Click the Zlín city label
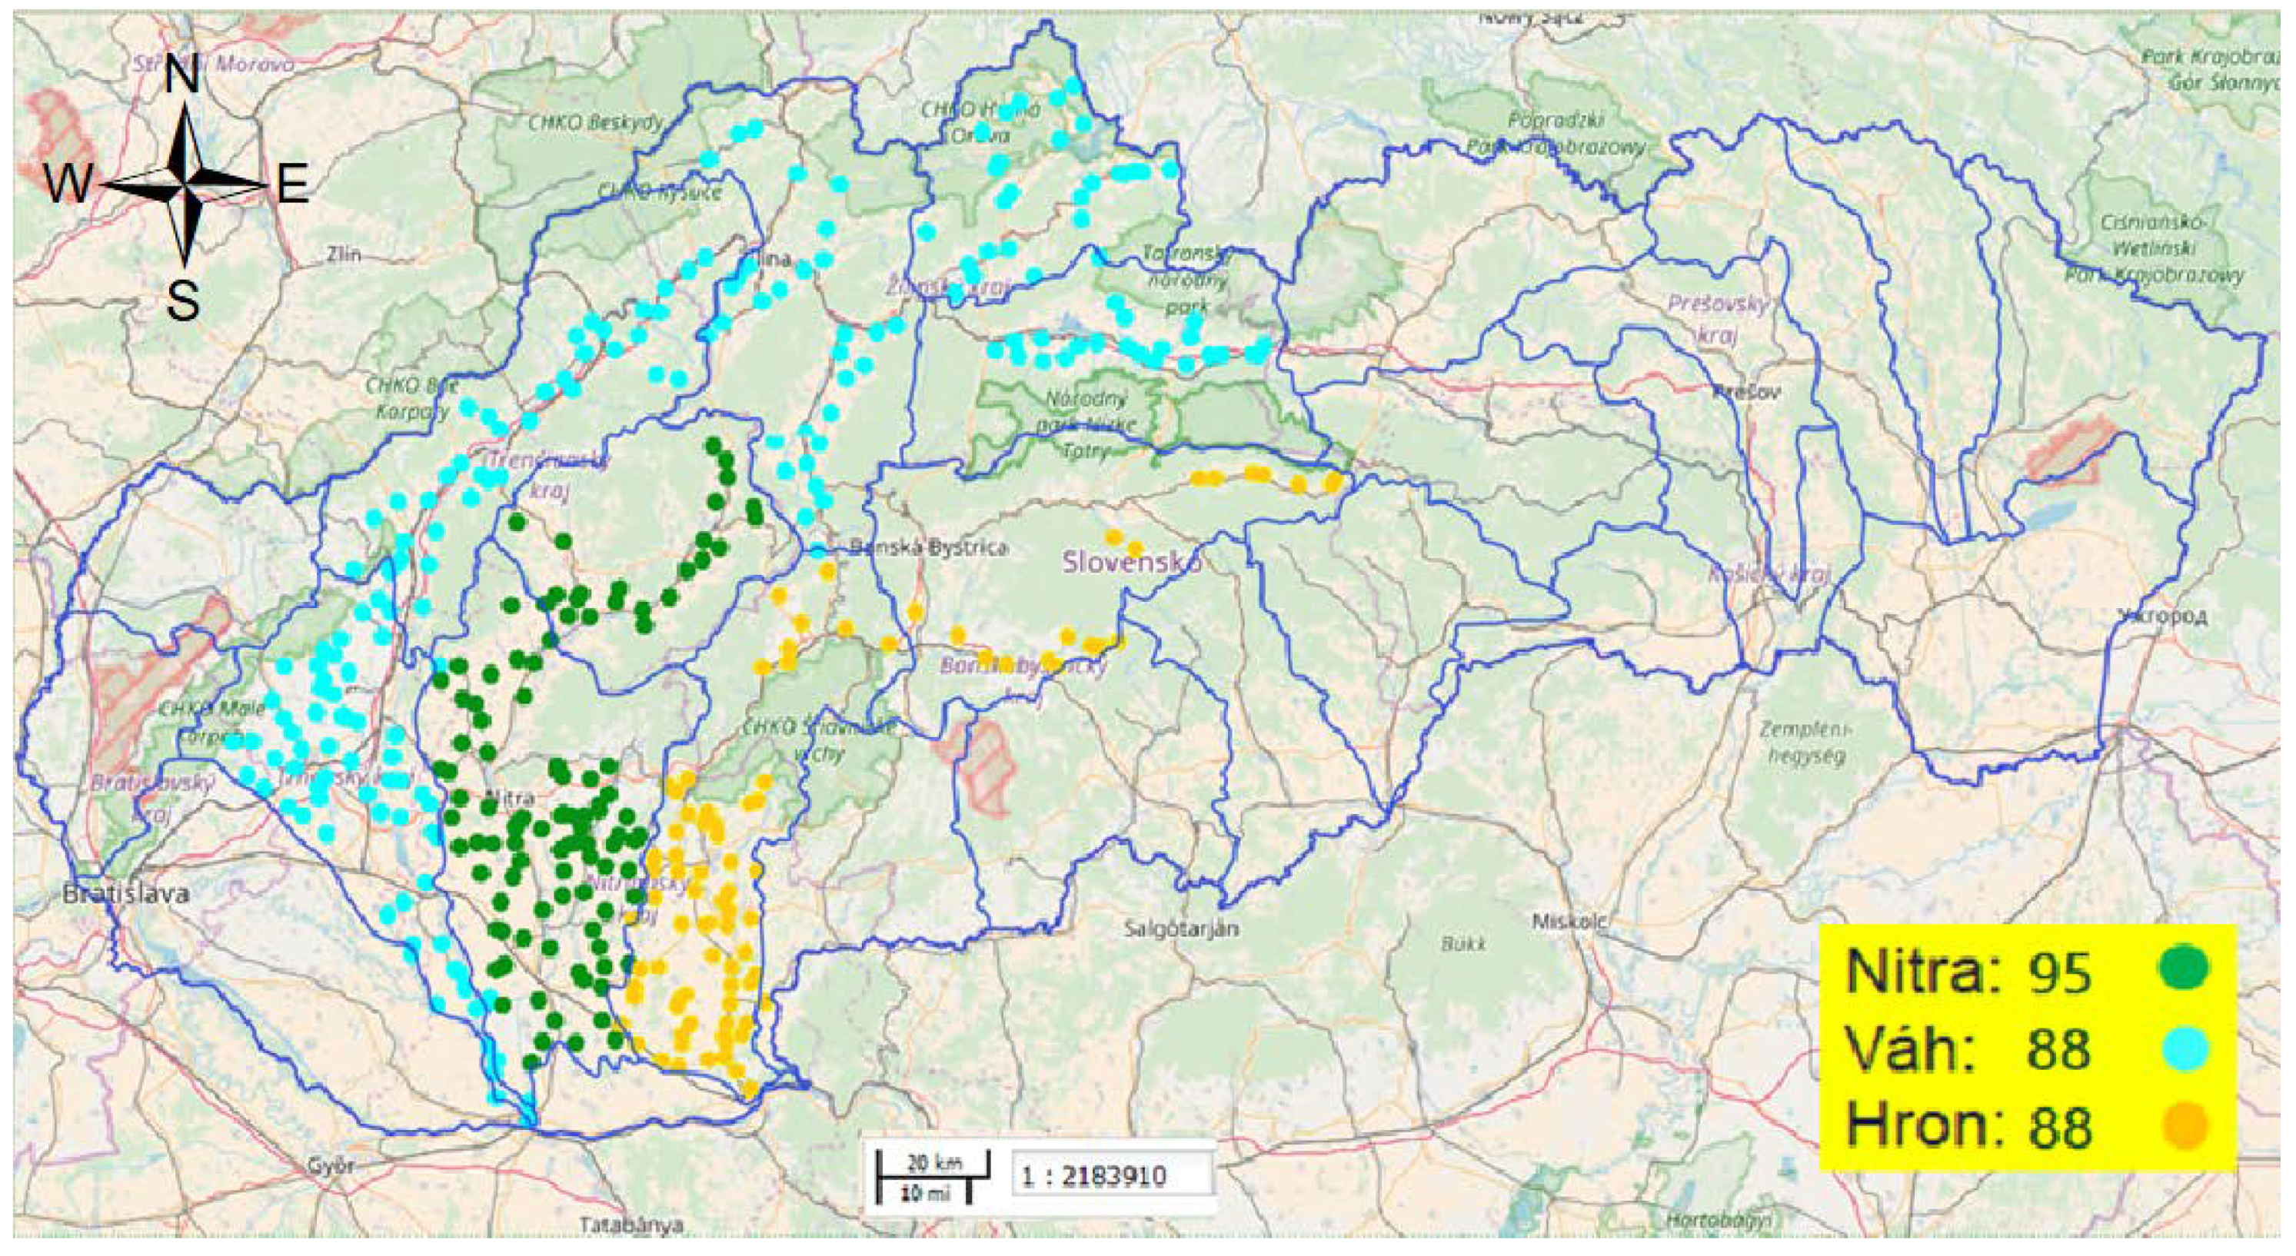Image resolution: width=2296 pixels, height=1256 pixels. pos(344,254)
